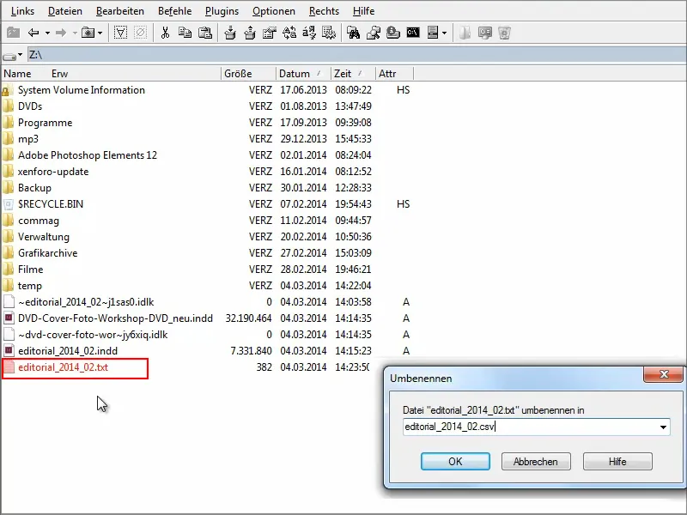Select the Programme folder
The image size is (687, 515).
[x=46, y=123]
